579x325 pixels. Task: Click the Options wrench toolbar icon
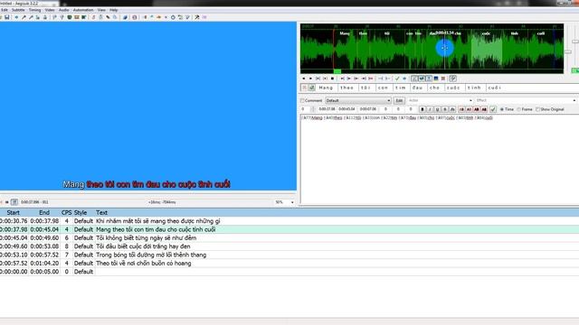pyautogui.click(x=197, y=17)
